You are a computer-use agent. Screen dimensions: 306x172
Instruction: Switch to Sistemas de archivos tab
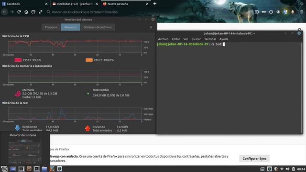[x=98, y=27]
